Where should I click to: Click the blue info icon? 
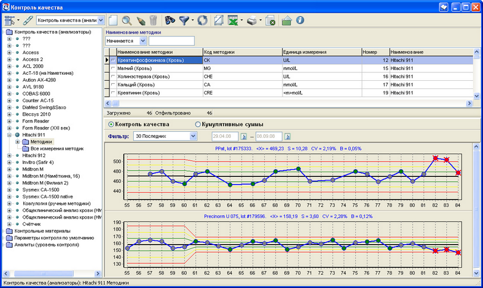point(300,20)
